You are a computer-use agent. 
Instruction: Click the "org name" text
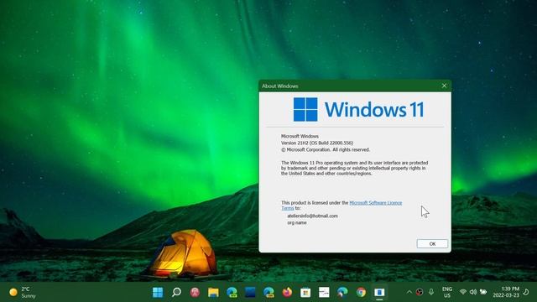(297, 222)
